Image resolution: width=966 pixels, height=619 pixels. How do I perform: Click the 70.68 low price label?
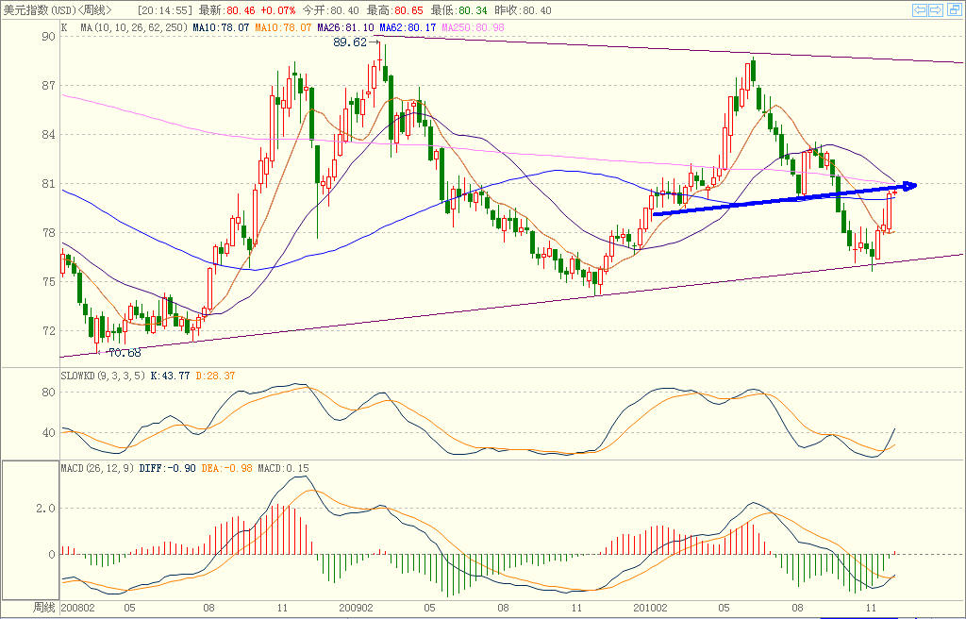pos(125,353)
